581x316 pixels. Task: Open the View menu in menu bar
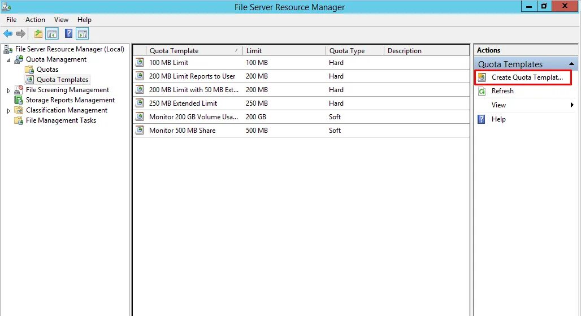(x=61, y=20)
